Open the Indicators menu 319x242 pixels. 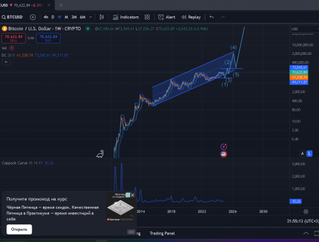[x=126, y=17]
